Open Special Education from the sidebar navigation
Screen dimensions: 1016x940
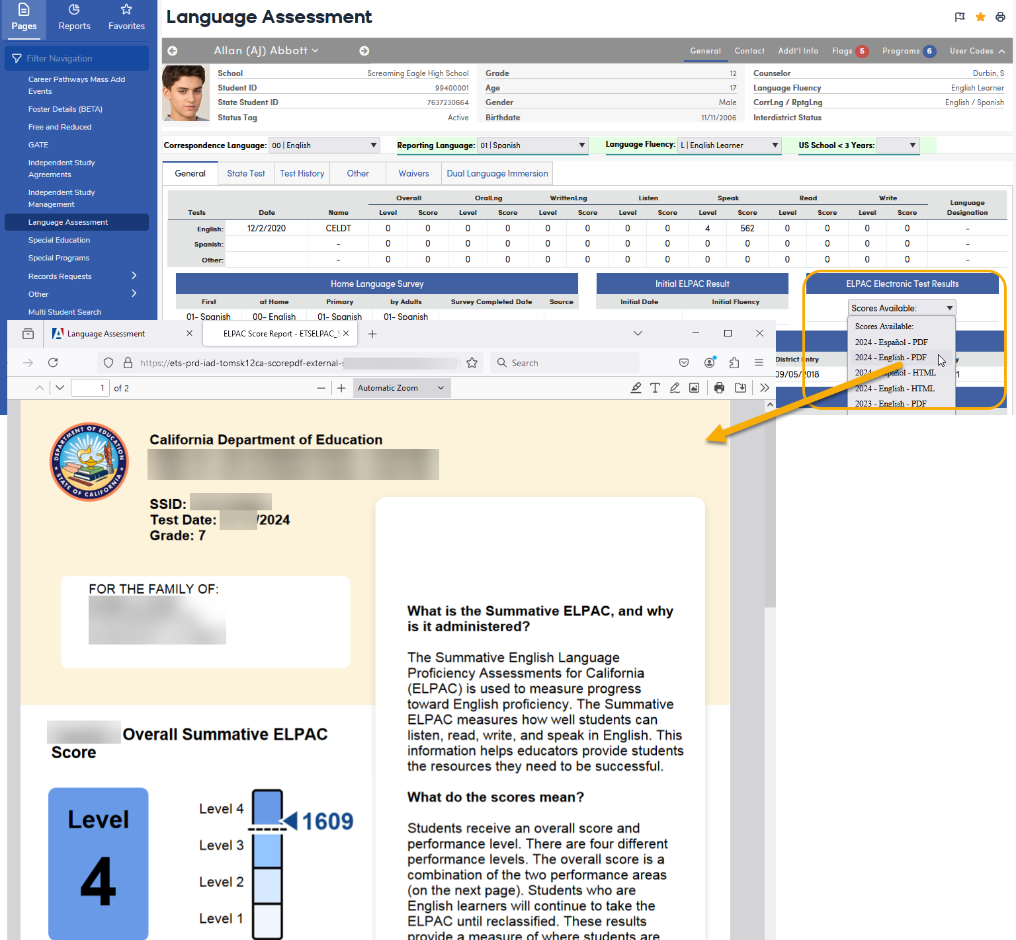coord(59,240)
